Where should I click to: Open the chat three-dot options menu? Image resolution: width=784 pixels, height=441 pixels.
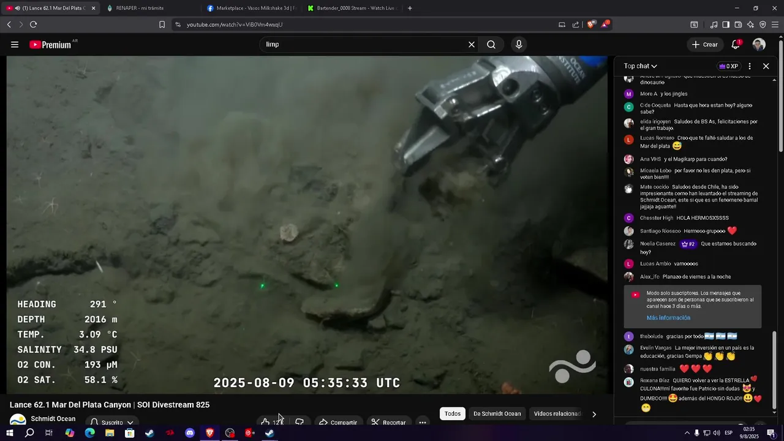(x=750, y=66)
